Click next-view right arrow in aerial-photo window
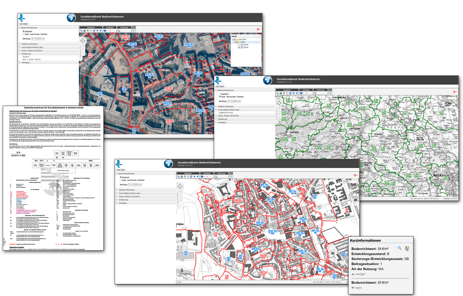Screen dimensions: 463x296 (x=100, y=30)
